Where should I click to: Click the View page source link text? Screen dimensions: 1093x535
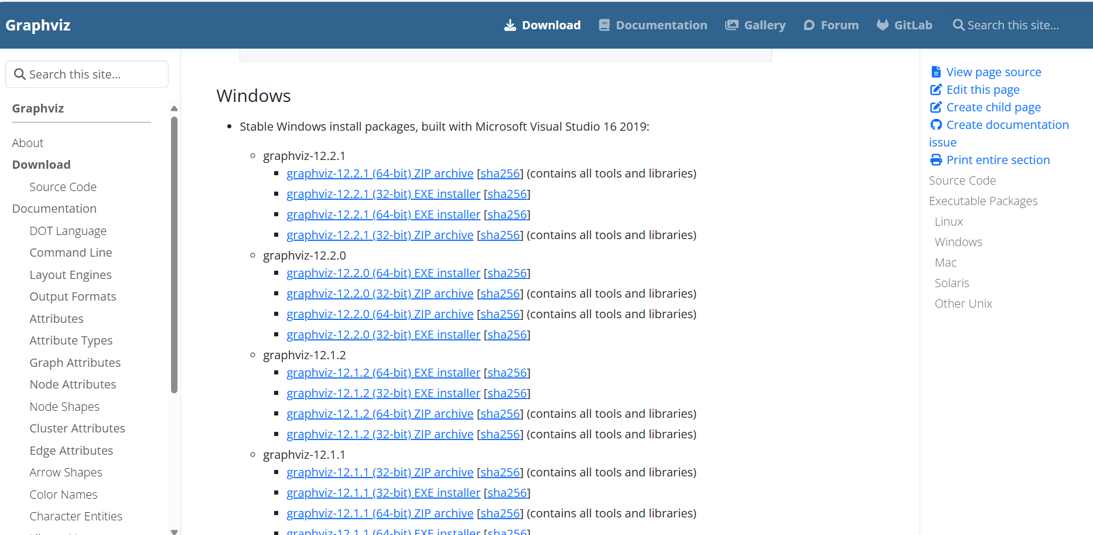993,72
